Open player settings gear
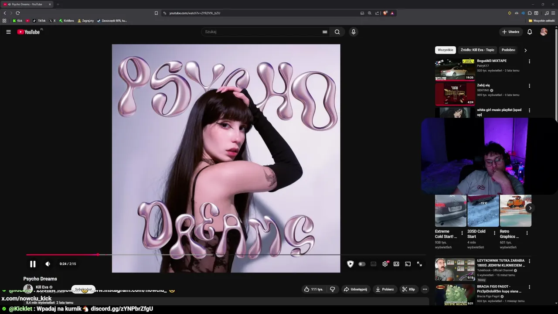 click(x=385, y=264)
